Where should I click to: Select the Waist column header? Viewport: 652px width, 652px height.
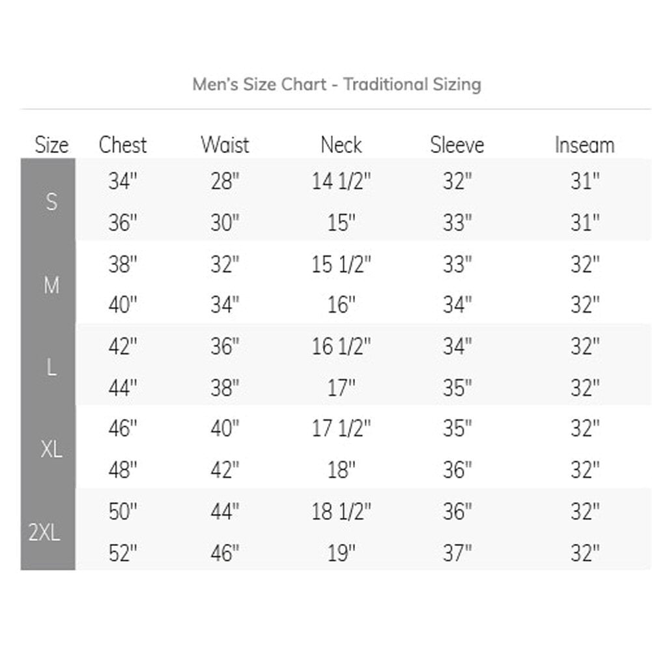[225, 145]
